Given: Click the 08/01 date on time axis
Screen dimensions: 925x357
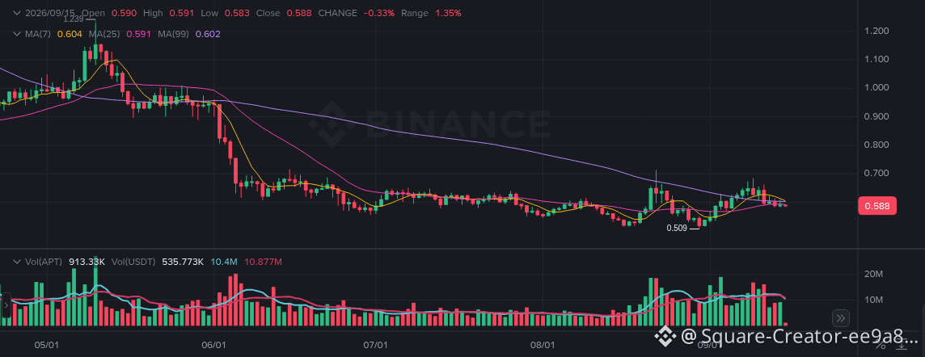Looking at the screenshot, I should point(543,345).
